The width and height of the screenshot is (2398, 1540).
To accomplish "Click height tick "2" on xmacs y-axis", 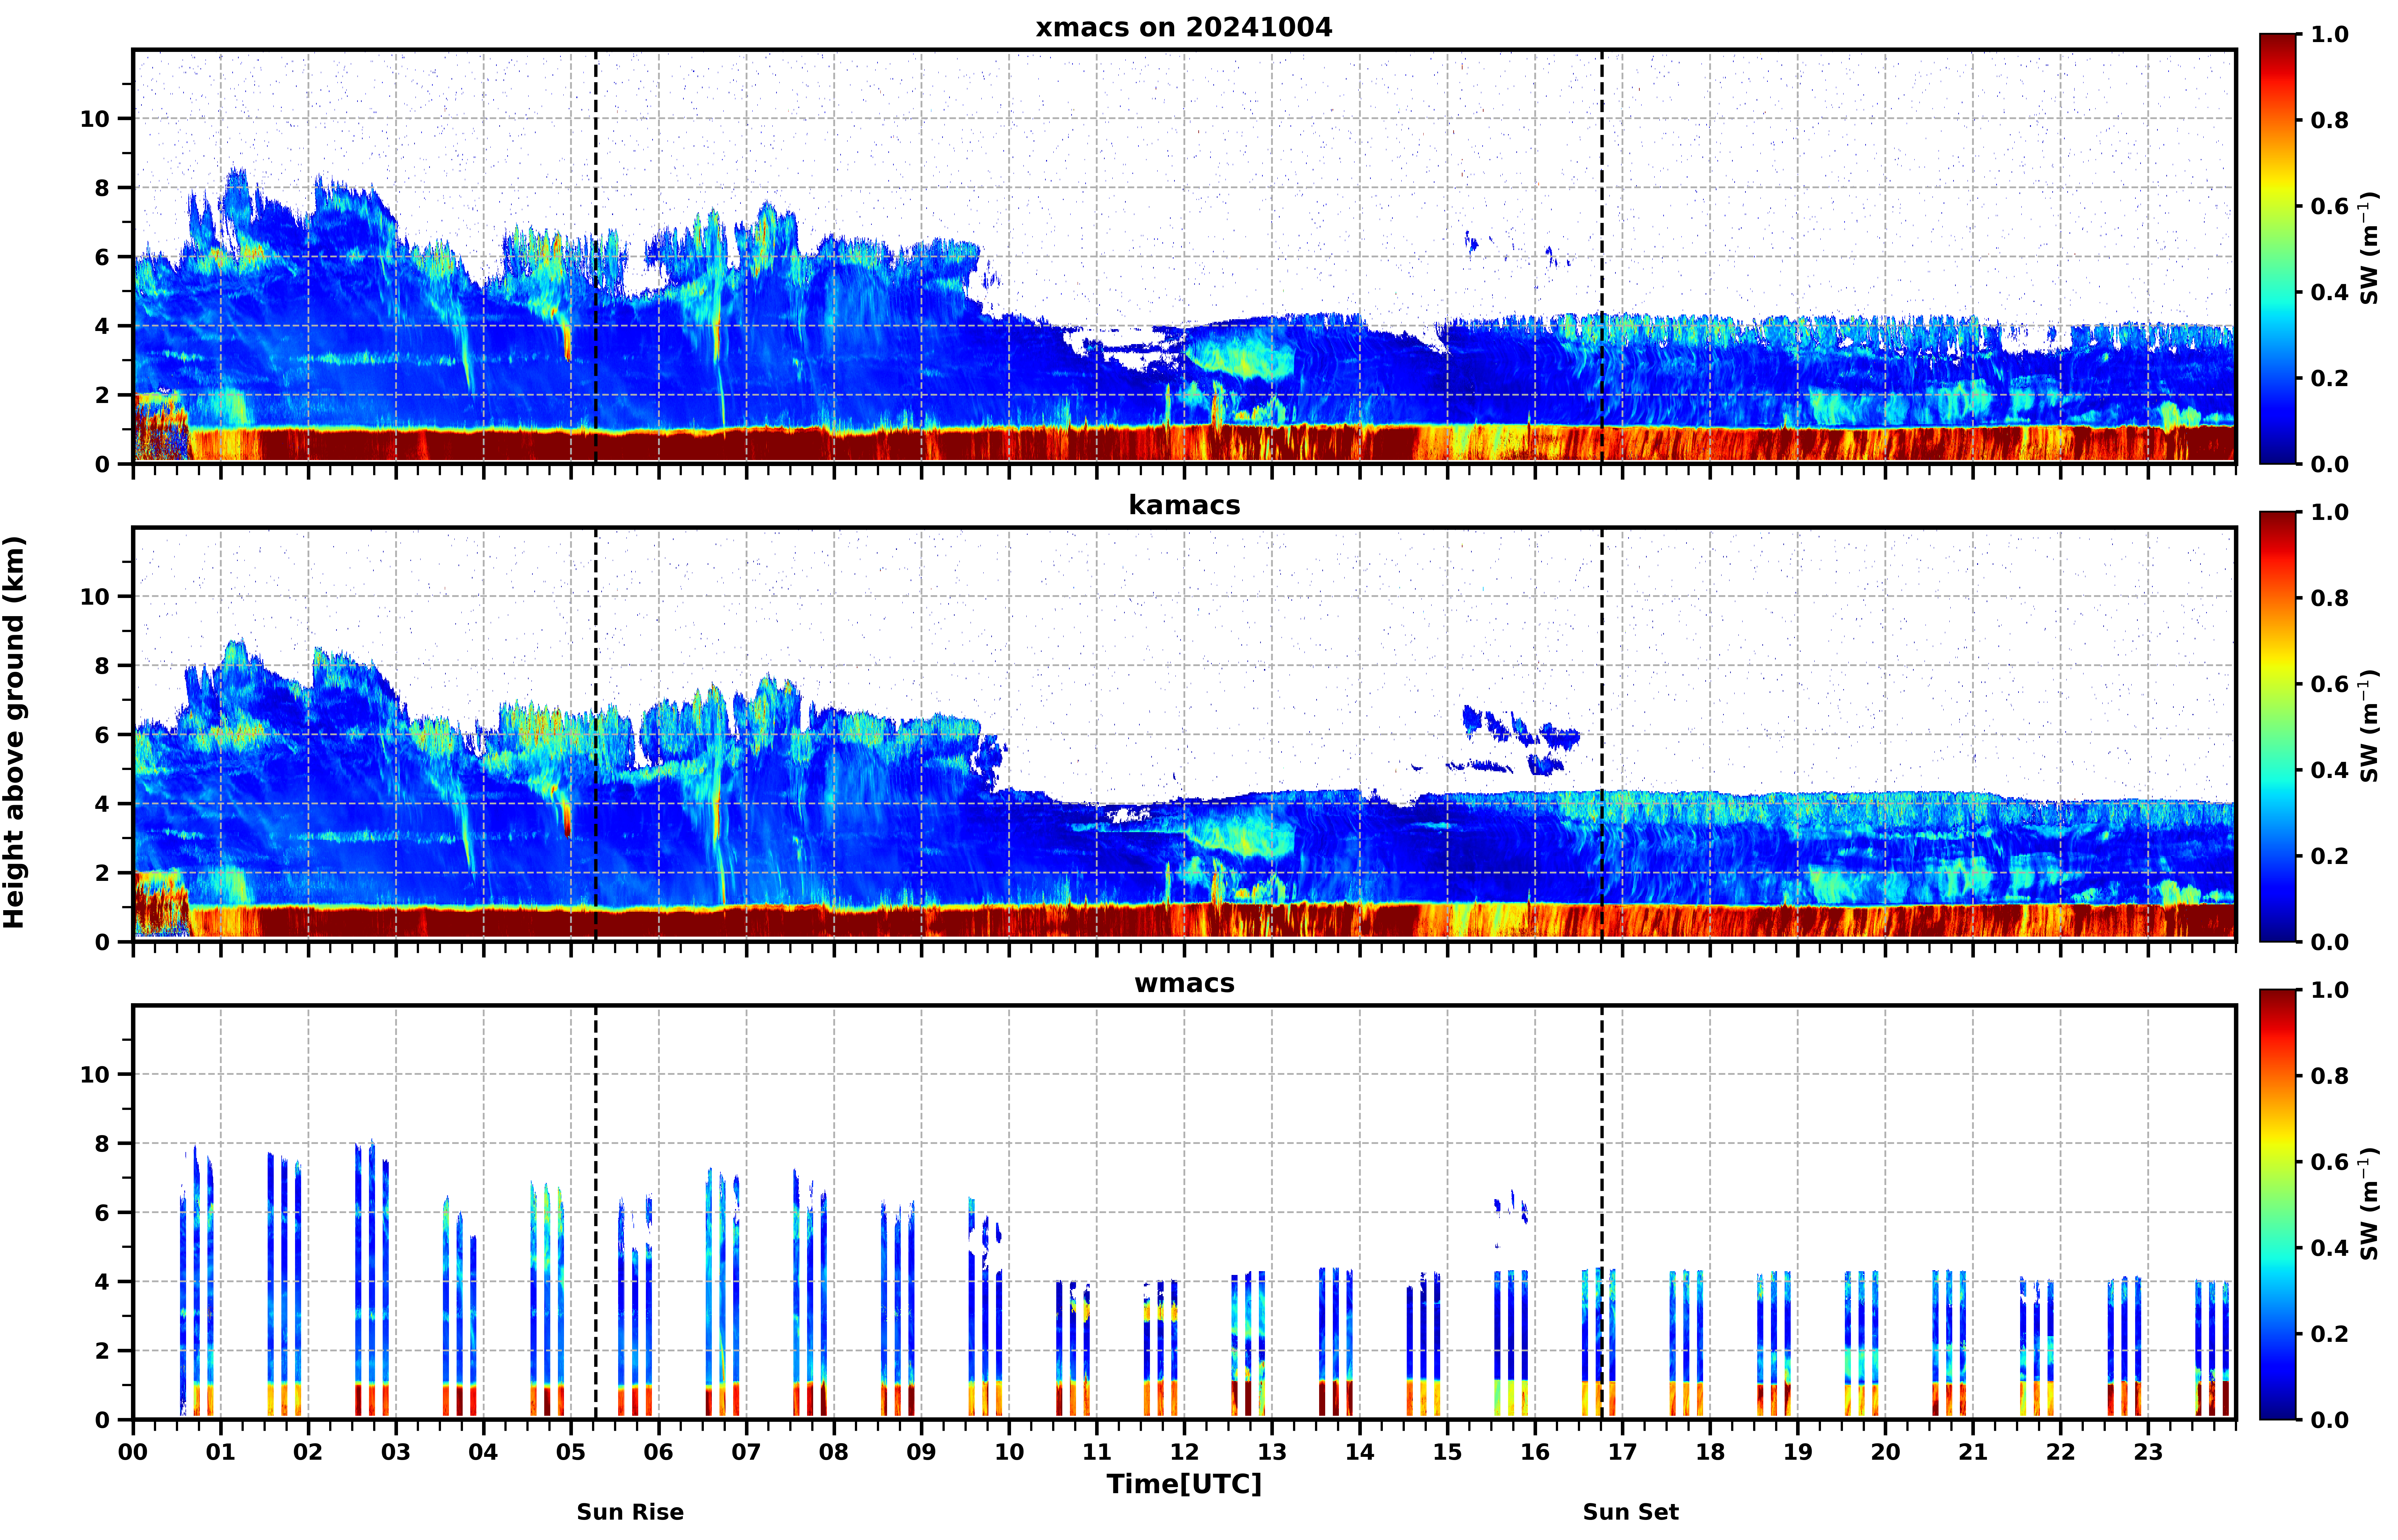I will (x=102, y=395).
